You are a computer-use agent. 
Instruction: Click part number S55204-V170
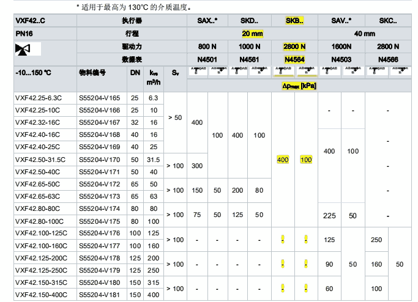[x=99, y=159]
